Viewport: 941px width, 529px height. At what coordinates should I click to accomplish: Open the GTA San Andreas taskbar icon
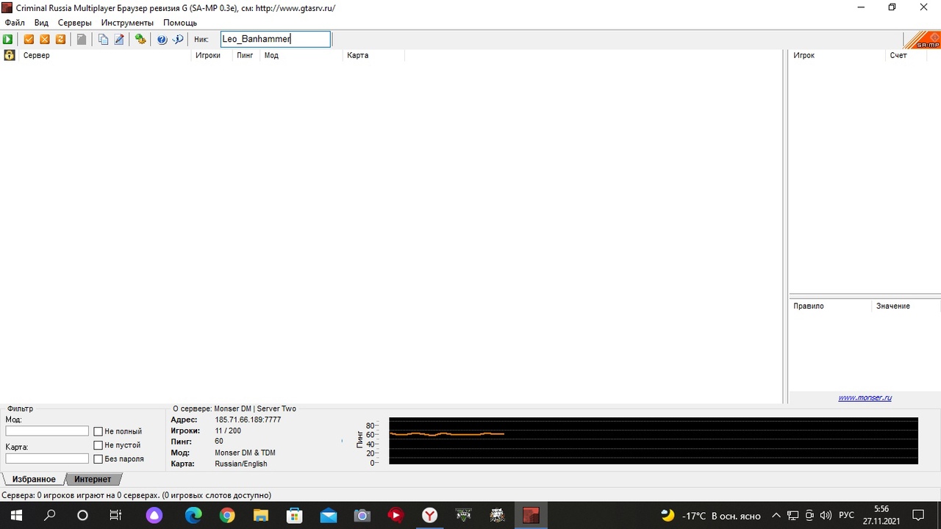pos(498,515)
